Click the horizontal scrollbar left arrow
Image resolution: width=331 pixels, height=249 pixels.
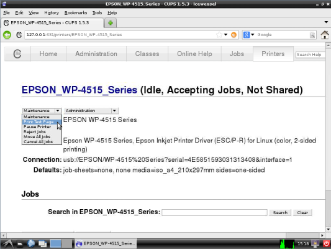pos(3,235)
